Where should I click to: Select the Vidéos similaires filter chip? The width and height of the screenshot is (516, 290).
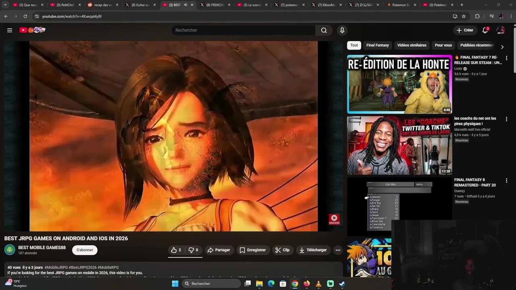click(412, 45)
